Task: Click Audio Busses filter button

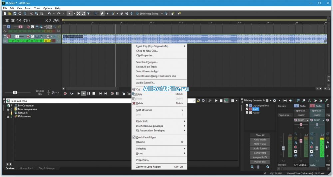Action: point(260,149)
